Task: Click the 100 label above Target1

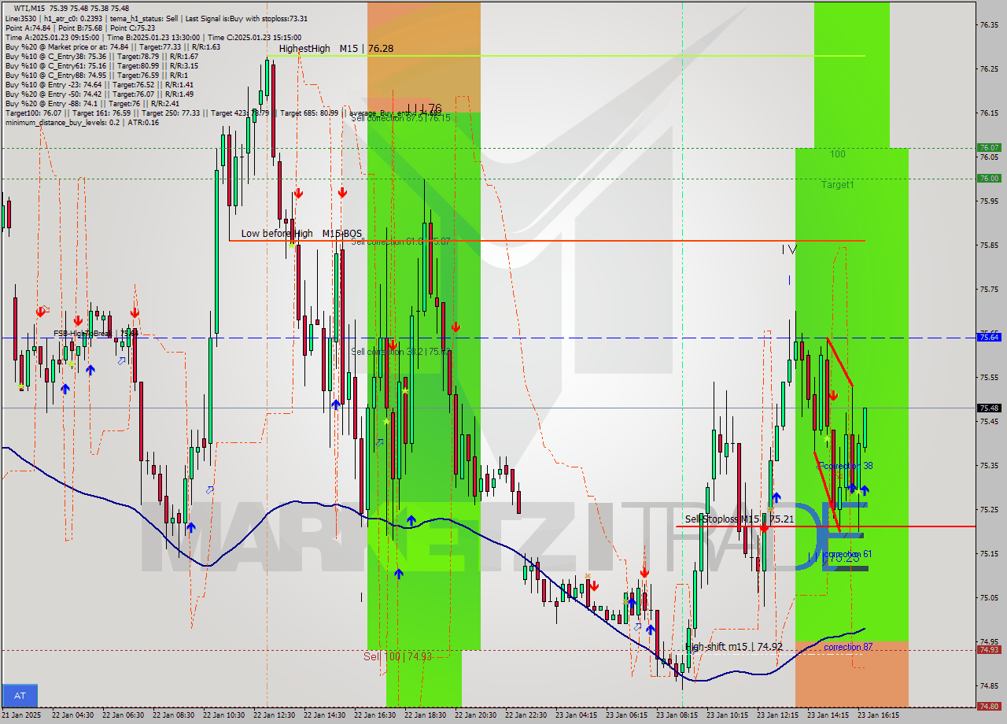Action: [837, 154]
